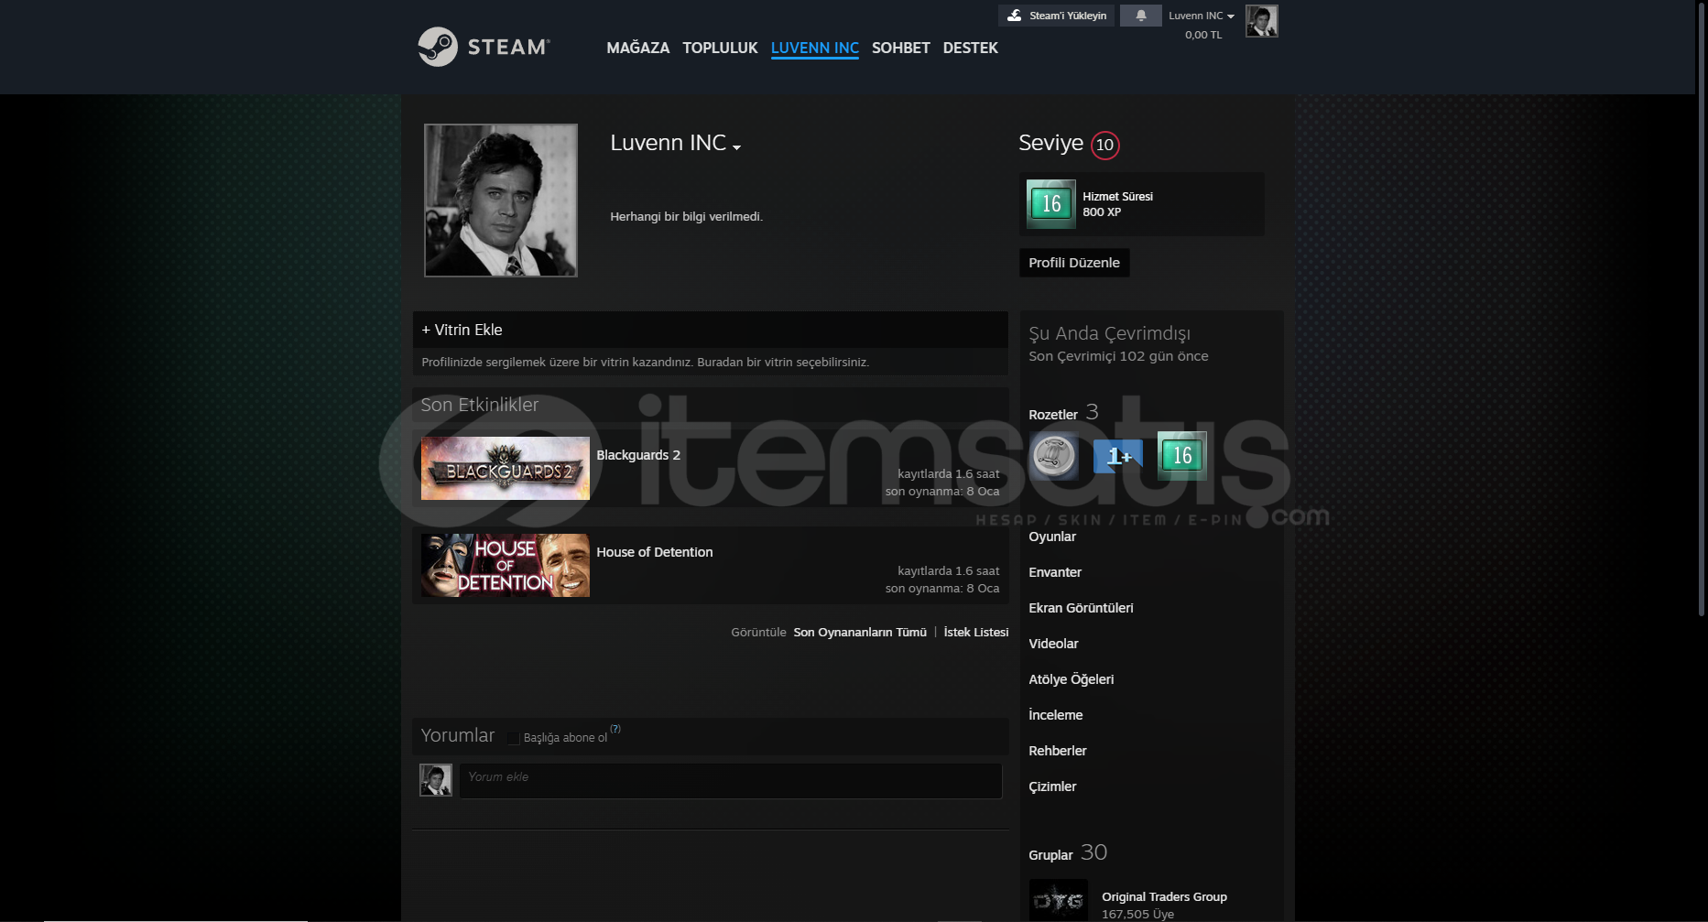1708x922 pixels.
Task: Open Blackguards 2 title link
Action: (638, 455)
